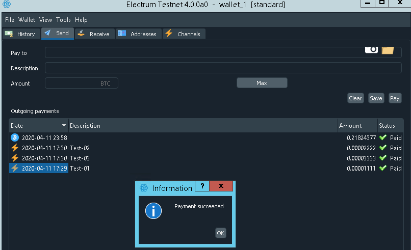Click amount 0.00003333
Viewport: 411px width, 250px height.
tap(361, 158)
